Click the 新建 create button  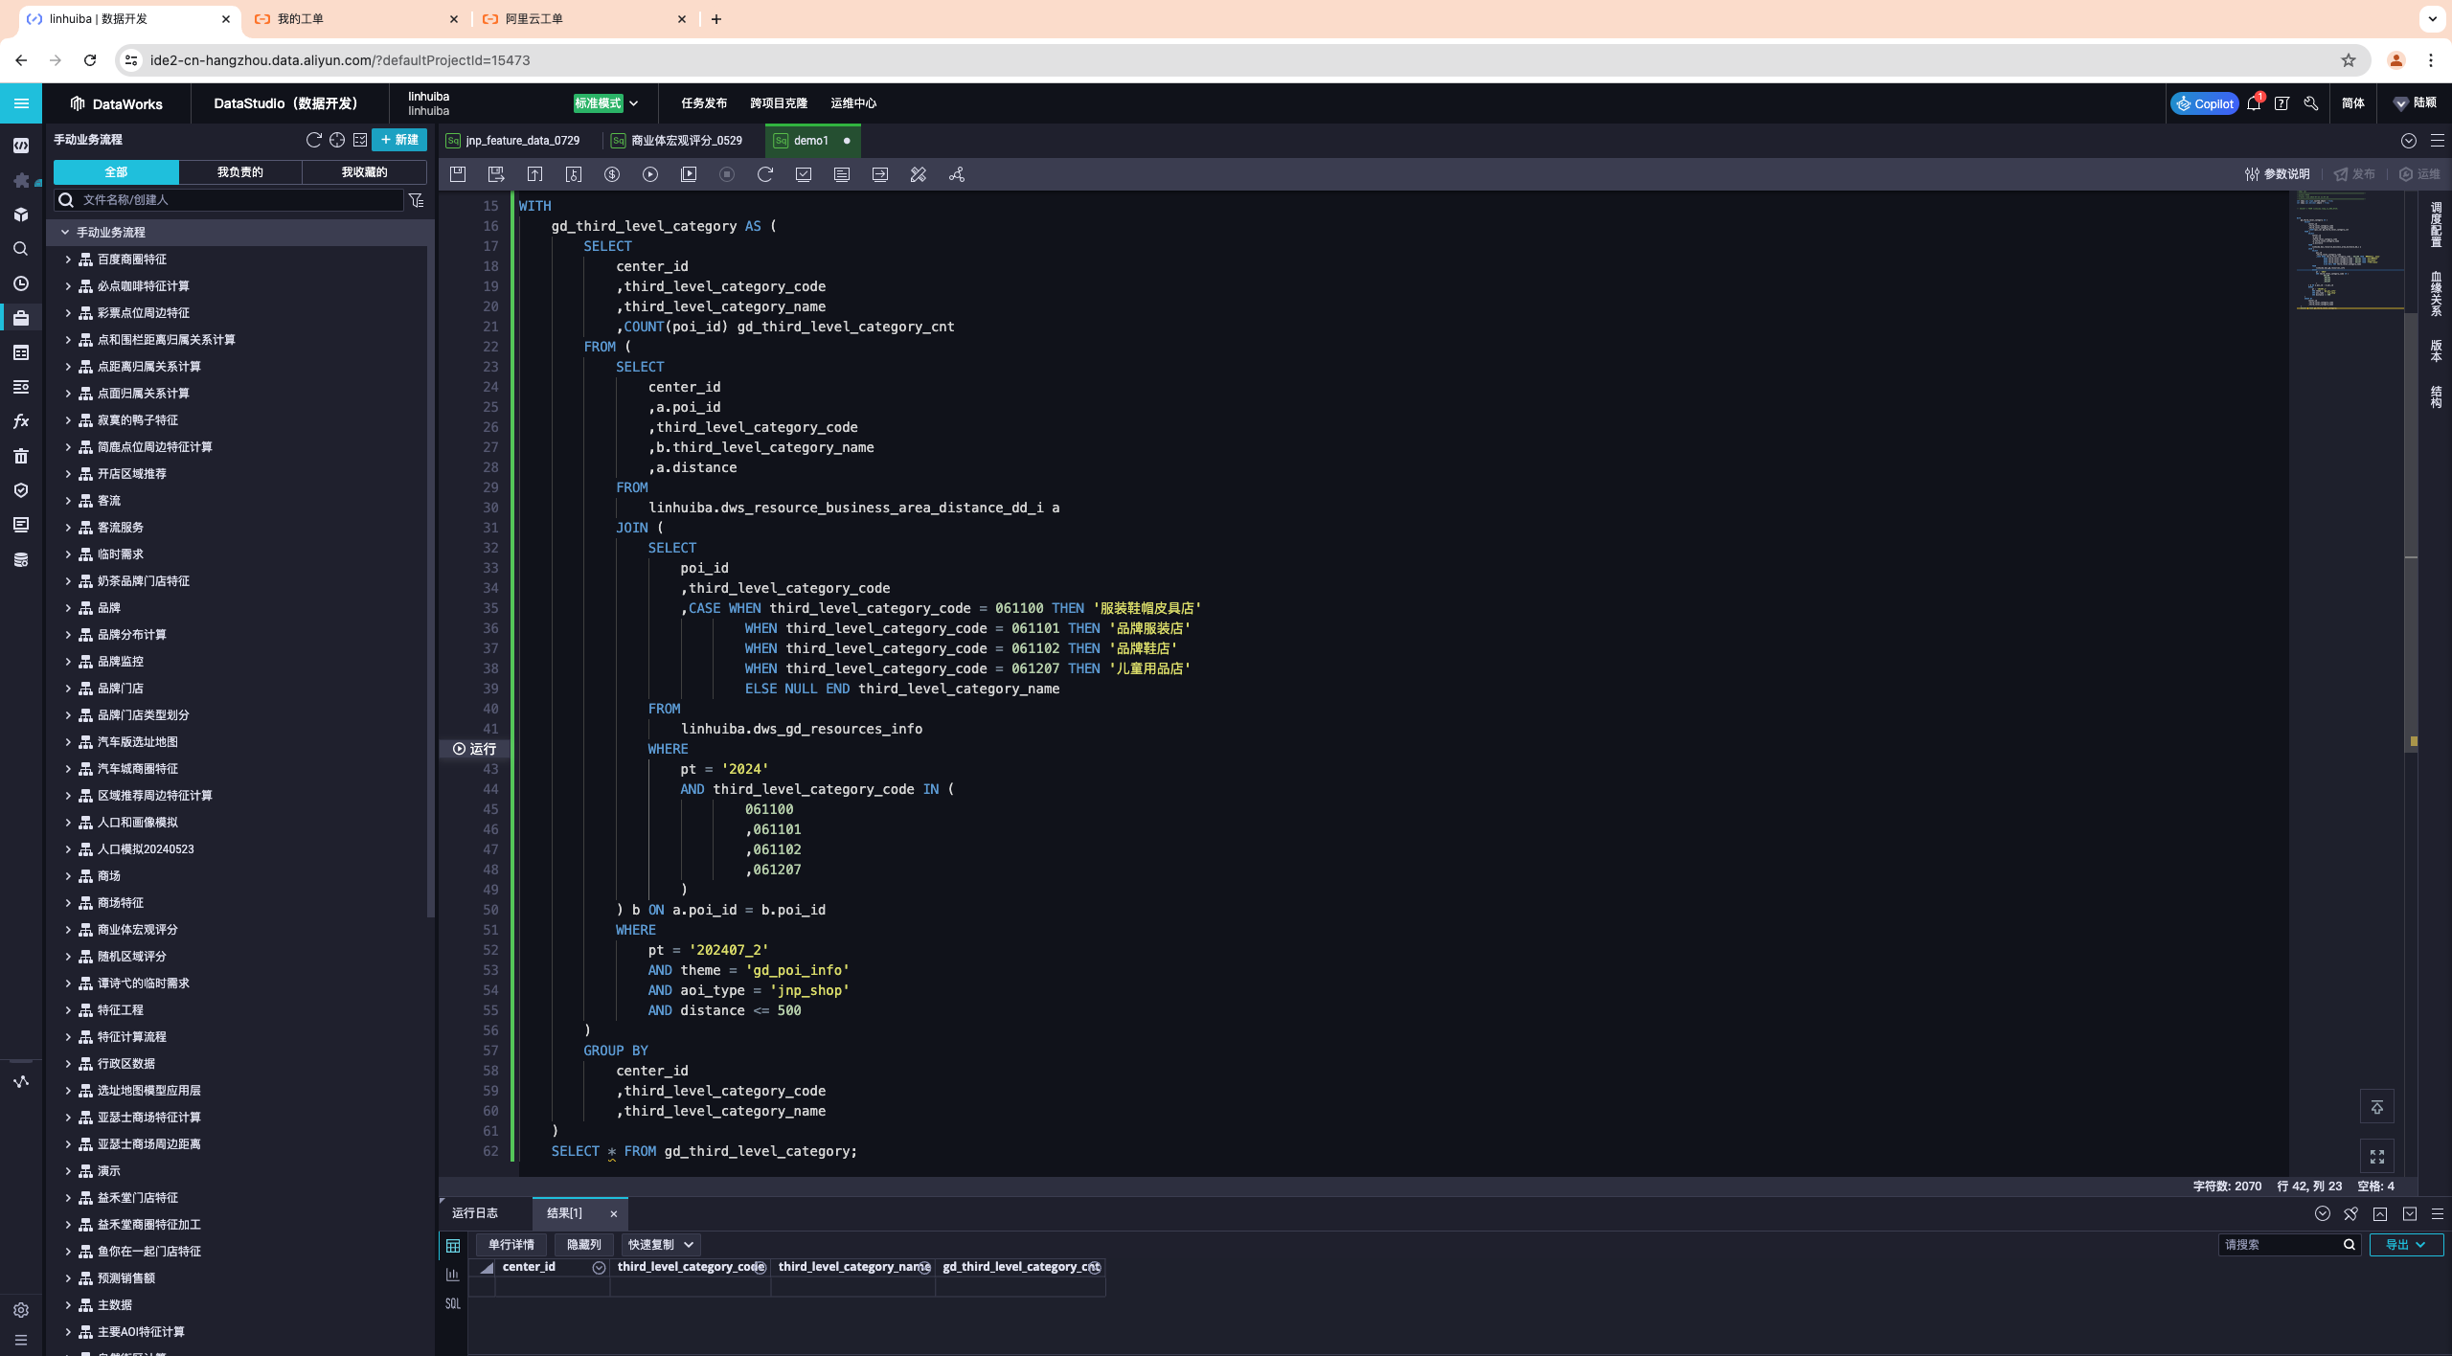399,140
